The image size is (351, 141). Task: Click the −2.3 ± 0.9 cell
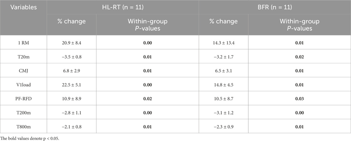(223, 126)
